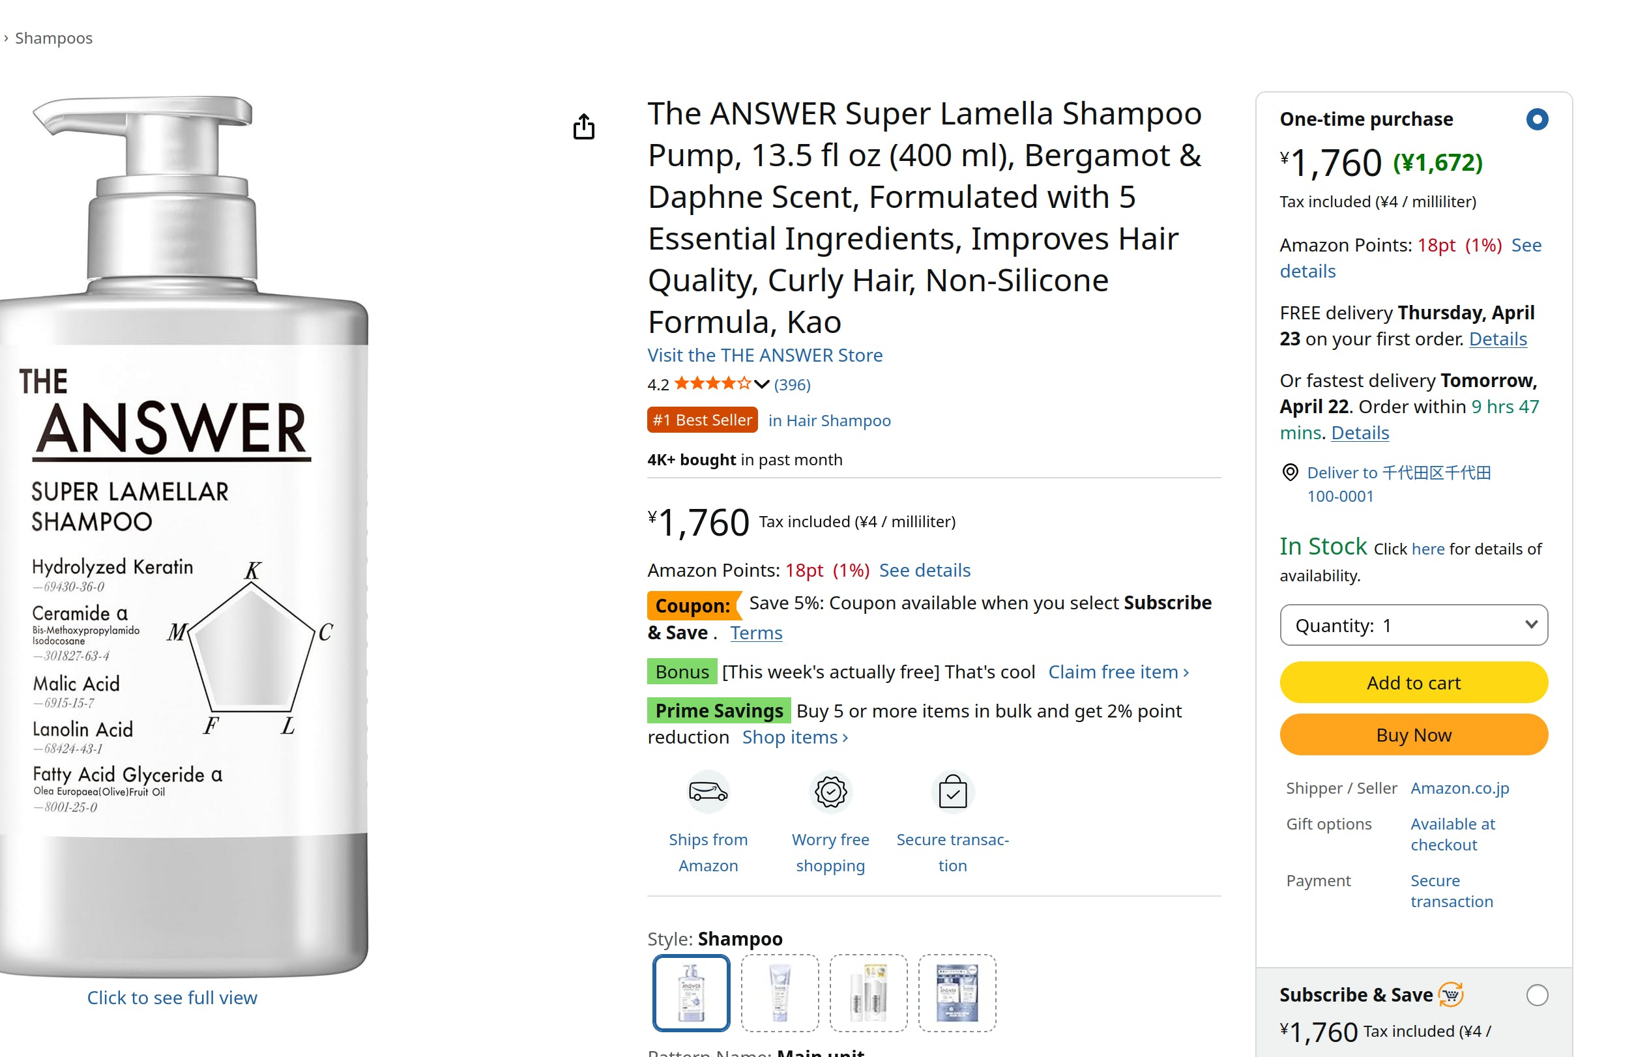1649x1057 pixels.
Task: Select the second style thumbnail option
Action: tap(779, 992)
